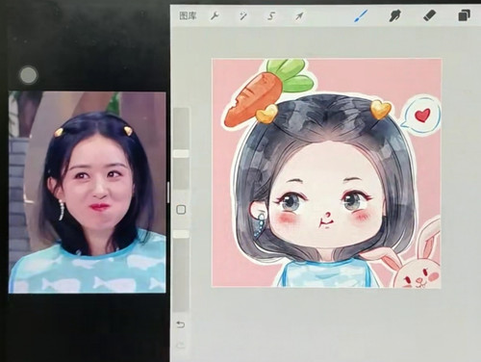Activate the Selection S tool
This screenshot has width=481, height=362.
coord(271,15)
